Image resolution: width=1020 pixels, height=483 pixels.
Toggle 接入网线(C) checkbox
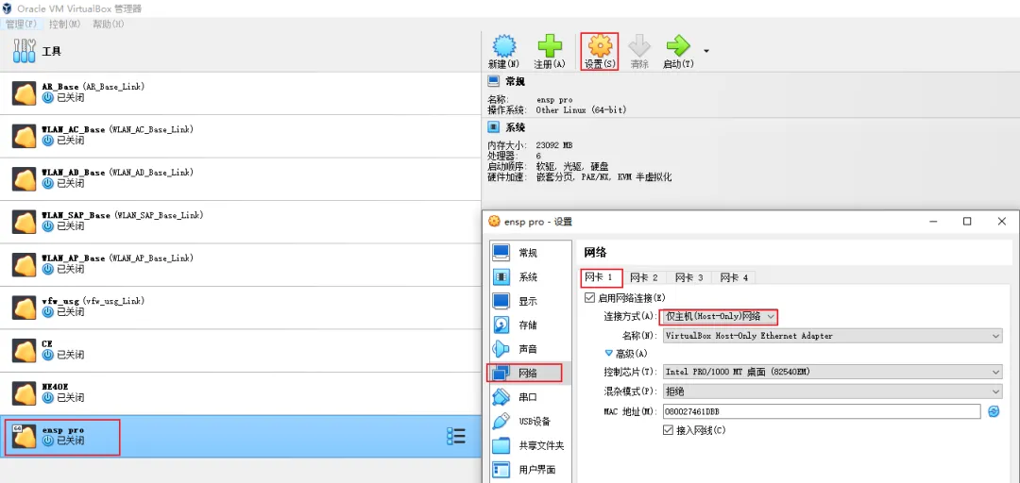(668, 429)
